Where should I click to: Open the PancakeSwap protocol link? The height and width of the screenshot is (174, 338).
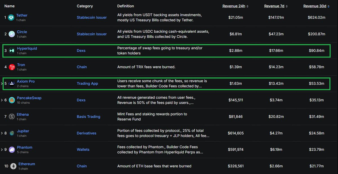[x=29, y=98]
